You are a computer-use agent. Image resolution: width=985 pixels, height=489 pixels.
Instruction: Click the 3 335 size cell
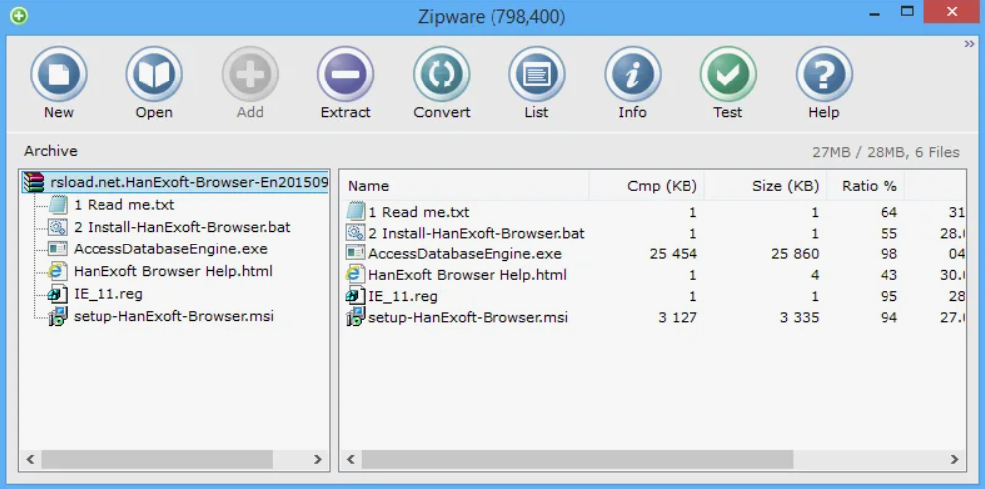799,318
